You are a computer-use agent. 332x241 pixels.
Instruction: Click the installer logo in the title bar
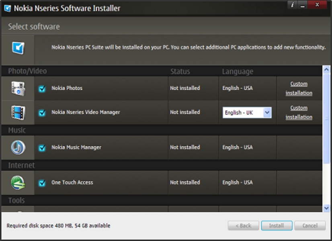(x=7, y=8)
